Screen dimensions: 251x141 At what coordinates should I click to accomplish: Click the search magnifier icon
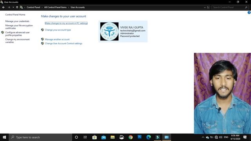(x=246, y=7)
